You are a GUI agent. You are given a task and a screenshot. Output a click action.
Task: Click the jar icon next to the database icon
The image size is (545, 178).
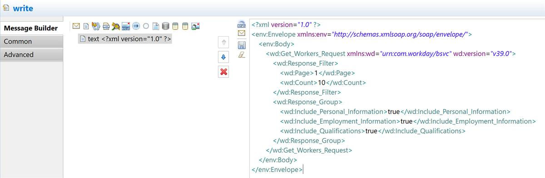click(x=175, y=26)
